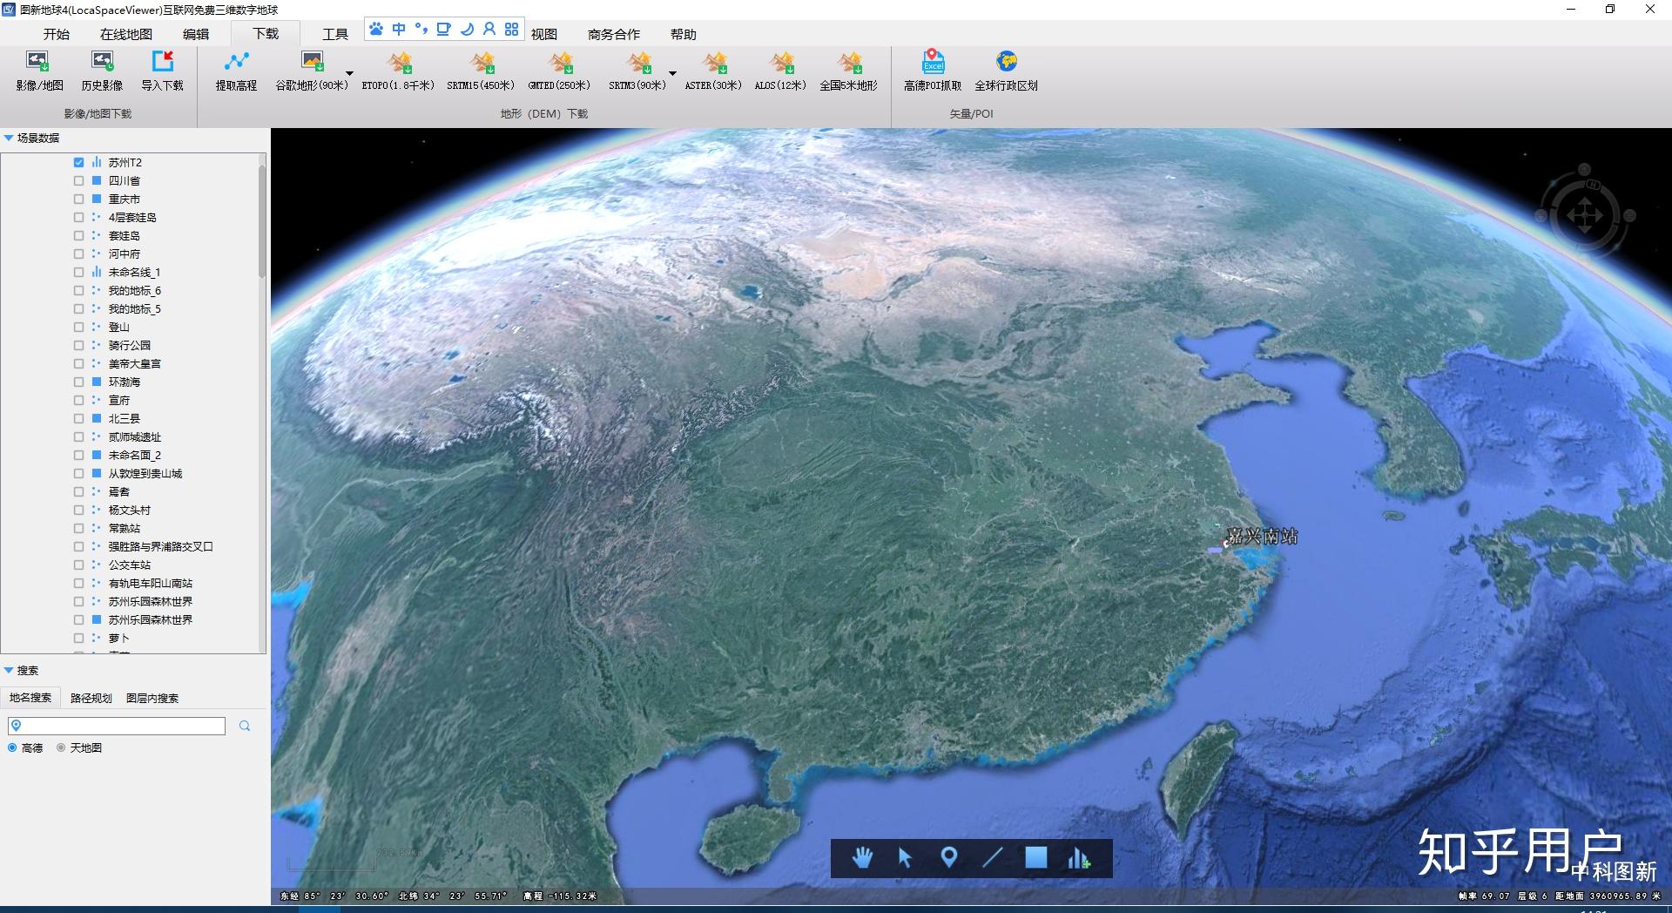Image resolution: width=1672 pixels, height=913 pixels.
Task: Download ETOPO(1.8千米) terrain data
Action: (x=399, y=71)
